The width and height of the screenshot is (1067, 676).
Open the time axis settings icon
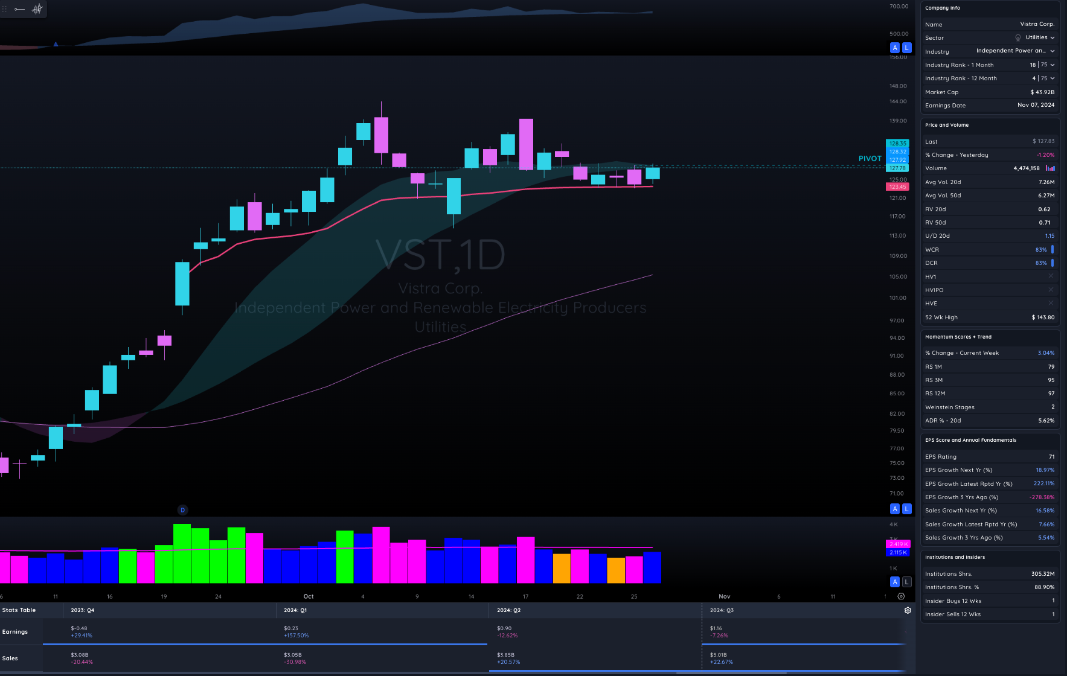pos(901,596)
